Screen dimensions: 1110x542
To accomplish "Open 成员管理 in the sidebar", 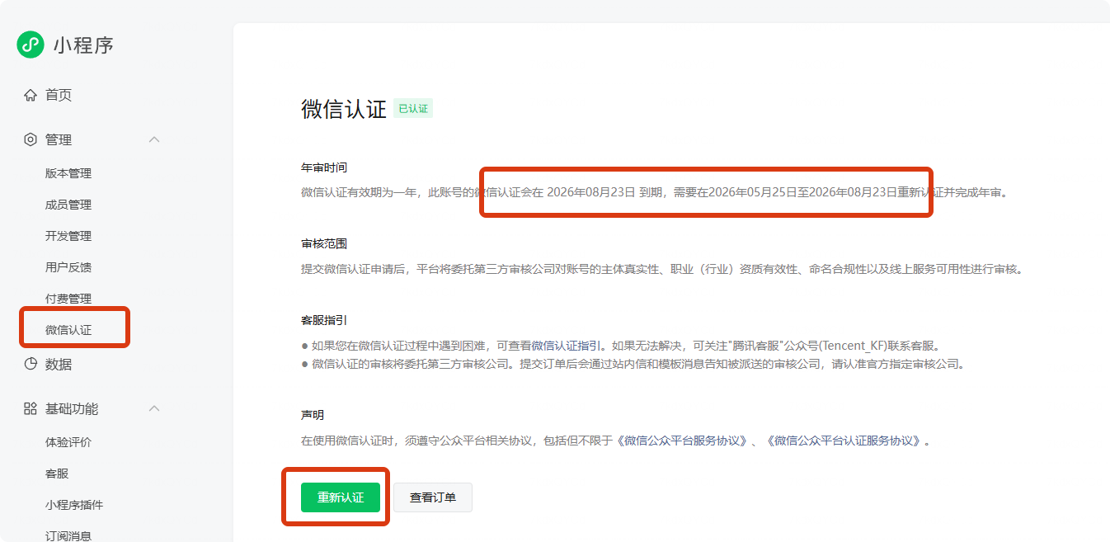I will tap(68, 205).
